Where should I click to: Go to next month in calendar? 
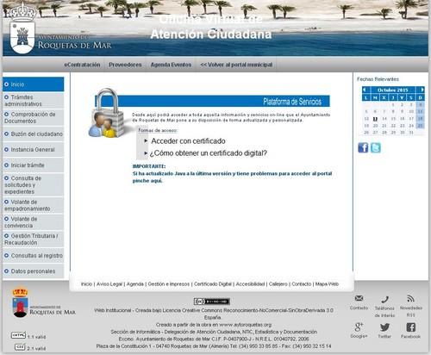pos(422,90)
